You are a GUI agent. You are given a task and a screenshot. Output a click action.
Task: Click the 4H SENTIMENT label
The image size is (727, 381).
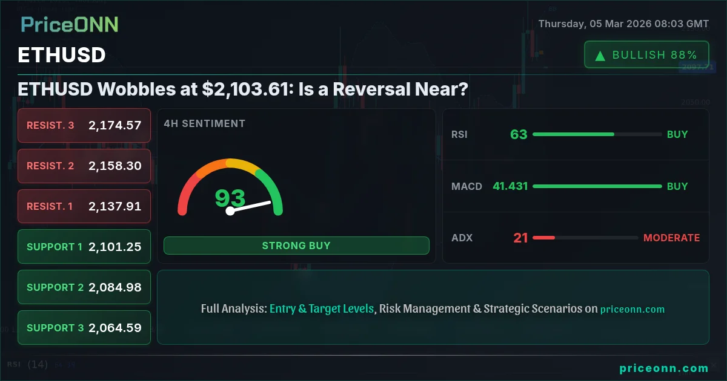[204, 123]
